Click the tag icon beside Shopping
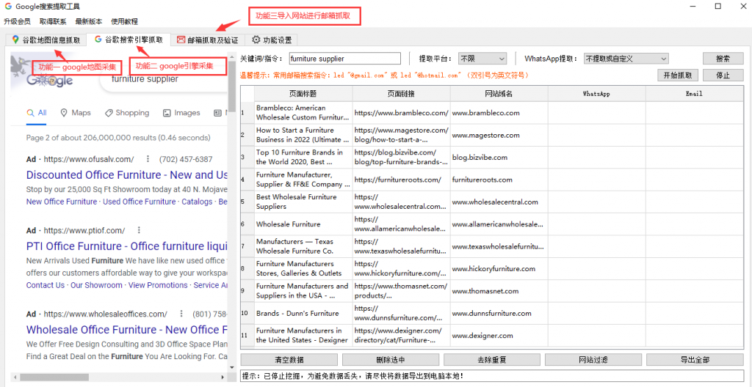Viewport: 752px width, 387px height. [x=109, y=113]
